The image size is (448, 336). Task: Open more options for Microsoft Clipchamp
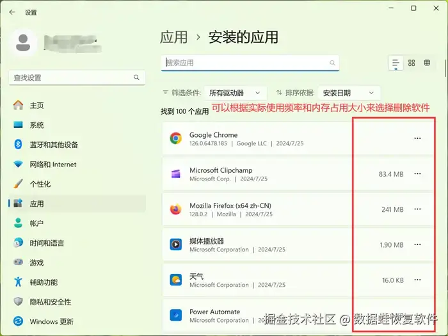point(417,173)
